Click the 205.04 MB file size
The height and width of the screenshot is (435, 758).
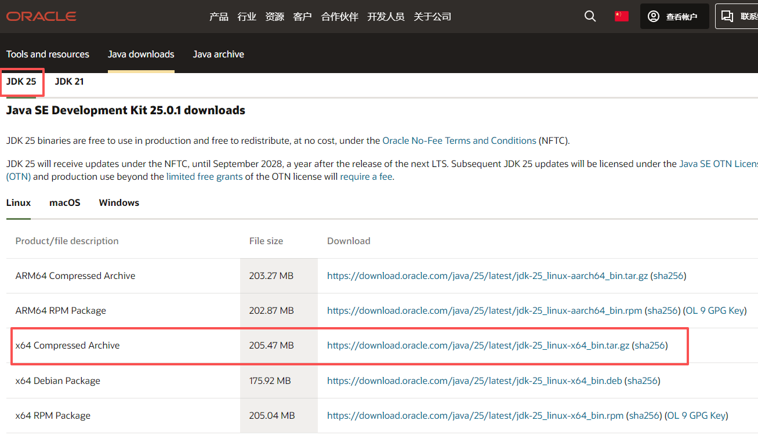point(272,416)
